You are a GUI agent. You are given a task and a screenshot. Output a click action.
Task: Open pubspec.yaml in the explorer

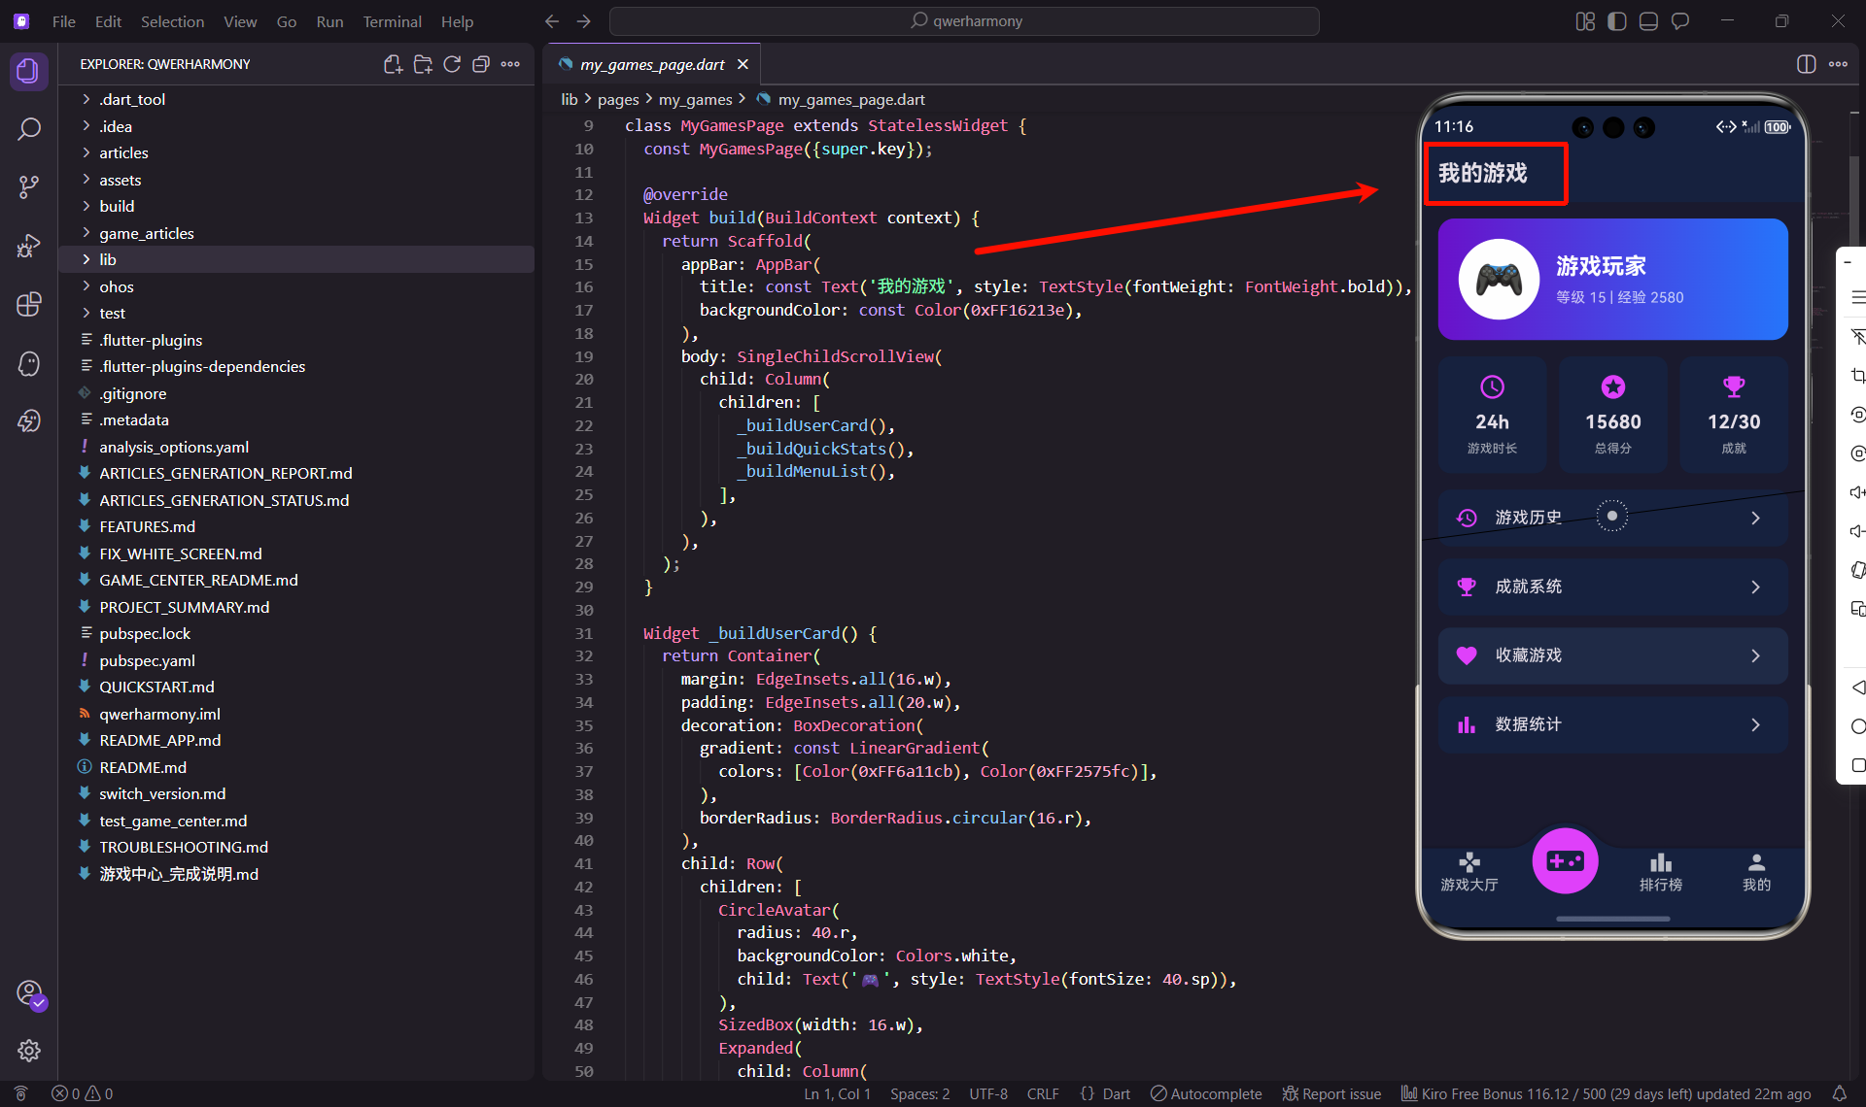tap(147, 660)
